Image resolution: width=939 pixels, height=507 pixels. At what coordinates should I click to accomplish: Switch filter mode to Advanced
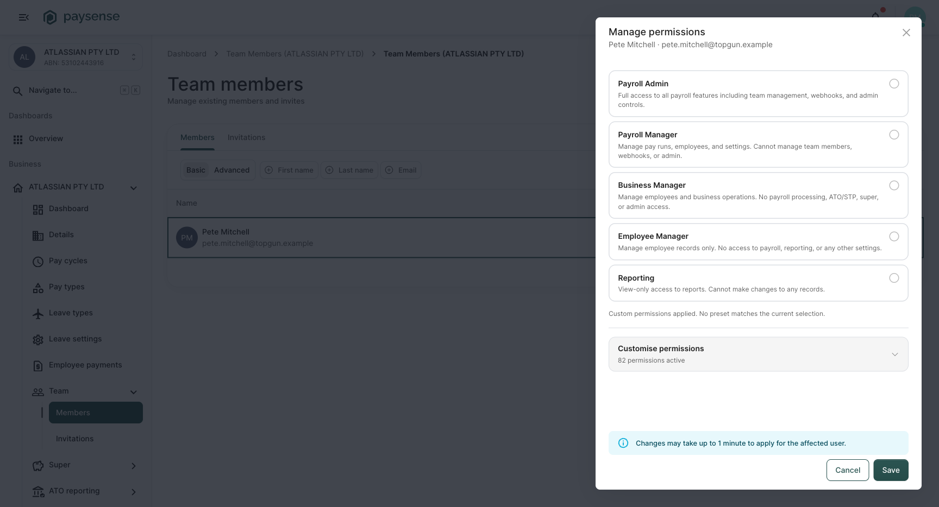pos(232,170)
